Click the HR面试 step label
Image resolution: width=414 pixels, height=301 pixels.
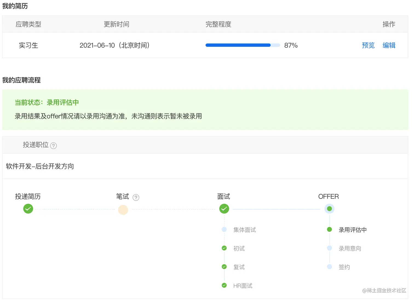coord(243,286)
